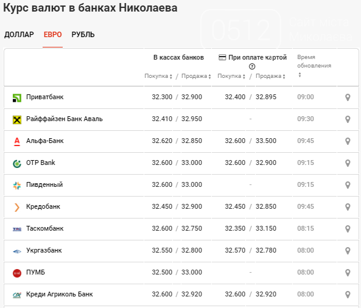Open the Кредобанк link
The width and height of the screenshot is (361, 308).
point(43,206)
